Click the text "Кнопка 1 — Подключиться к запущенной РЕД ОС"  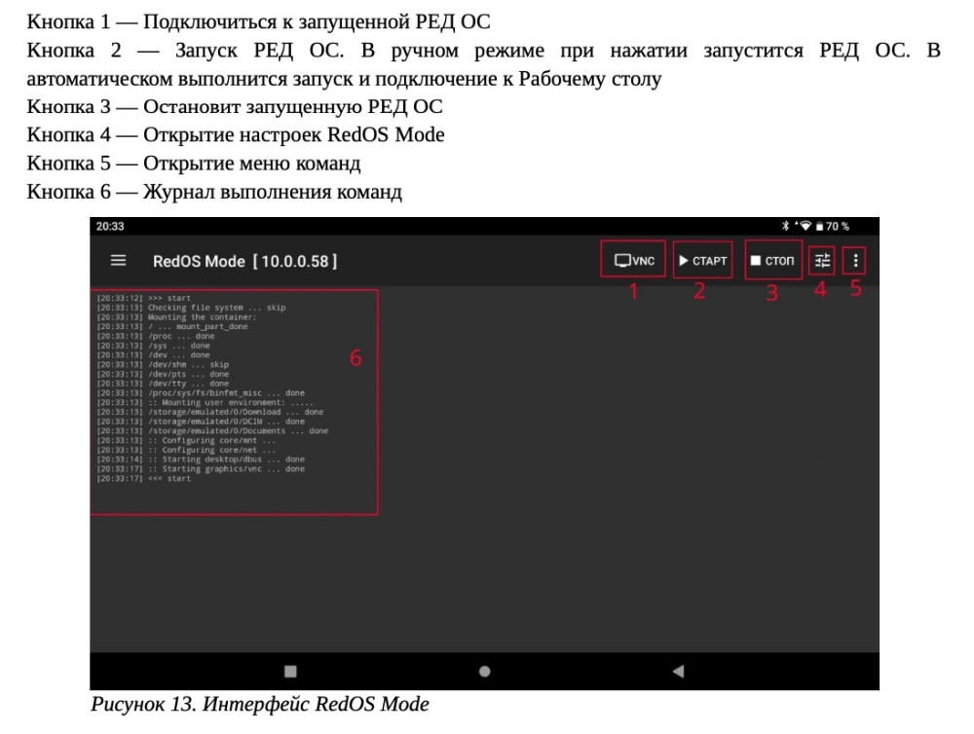click(258, 21)
